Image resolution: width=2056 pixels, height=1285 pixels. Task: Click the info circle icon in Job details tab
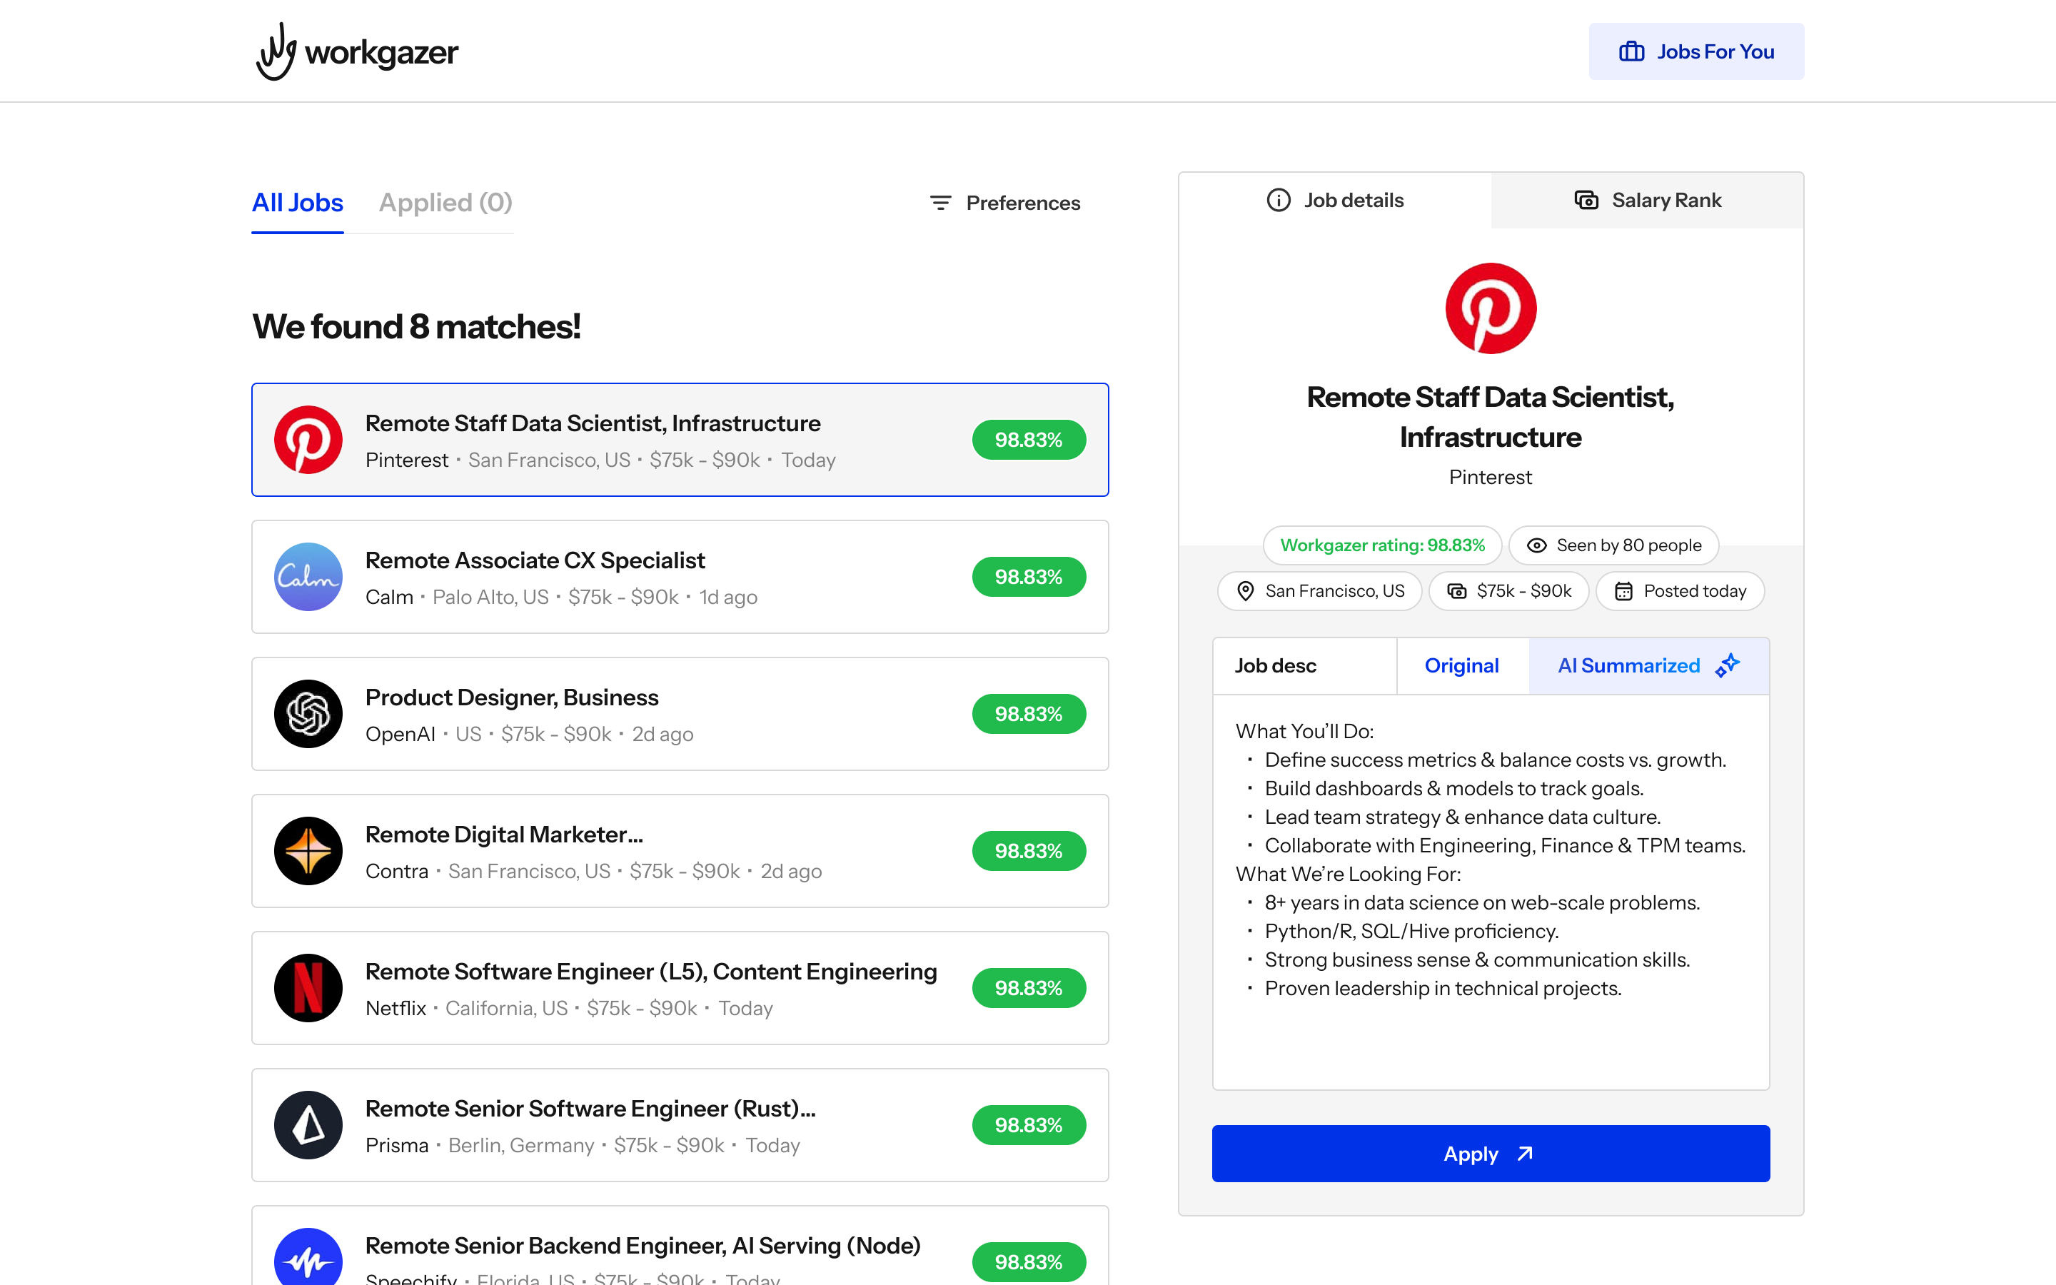point(1279,201)
